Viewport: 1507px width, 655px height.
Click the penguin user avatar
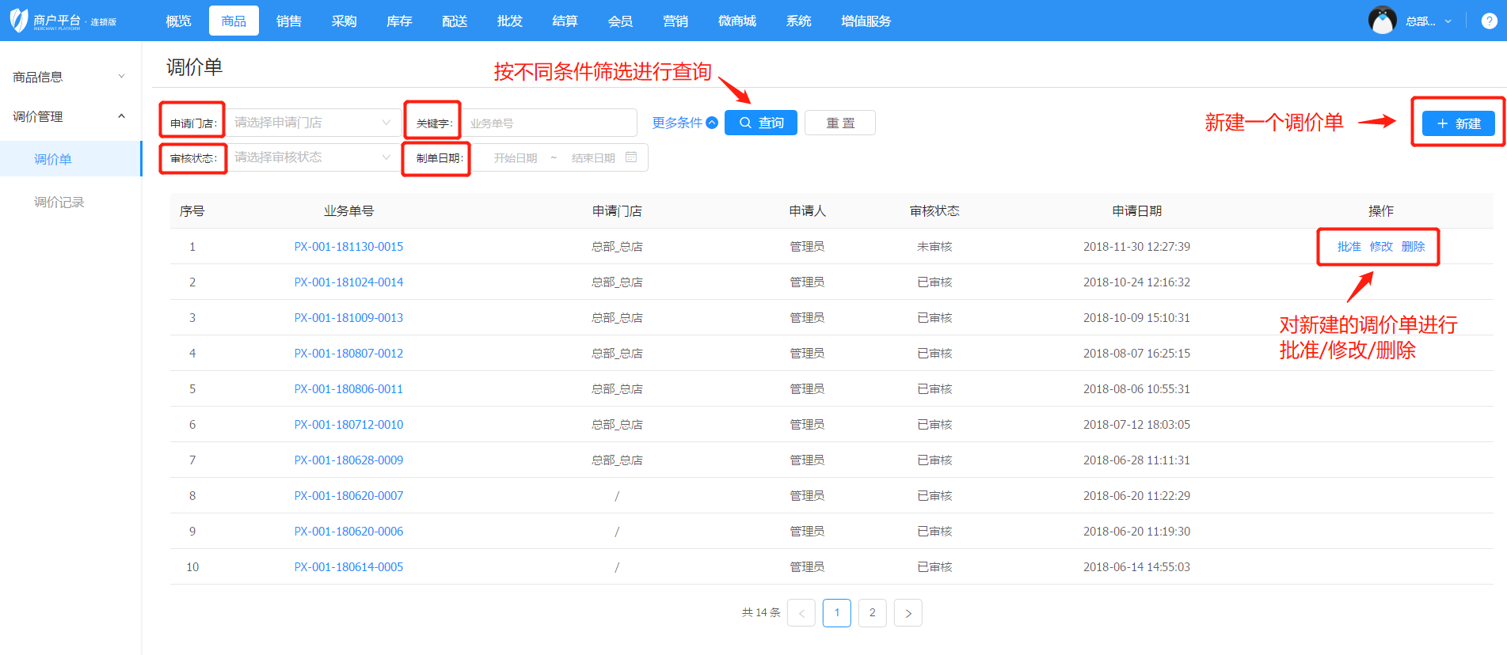coord(1382,21)
